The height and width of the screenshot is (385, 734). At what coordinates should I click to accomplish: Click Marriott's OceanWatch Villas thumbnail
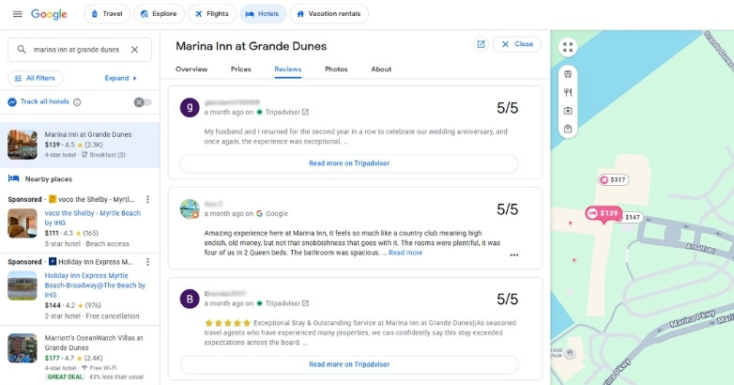pyautogui.click(x=23, y=348)
